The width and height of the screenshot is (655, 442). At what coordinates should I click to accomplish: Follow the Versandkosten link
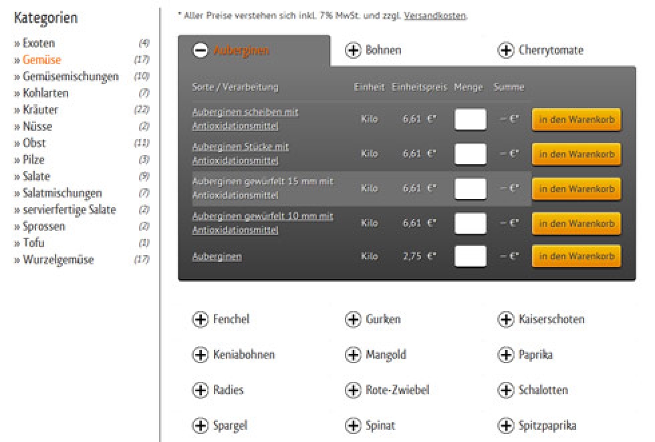(x=434, y=15)
